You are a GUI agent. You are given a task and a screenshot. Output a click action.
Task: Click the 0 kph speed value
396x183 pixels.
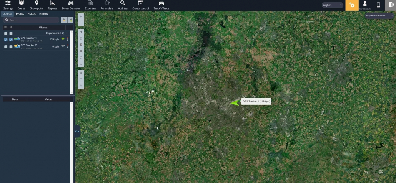55,47
